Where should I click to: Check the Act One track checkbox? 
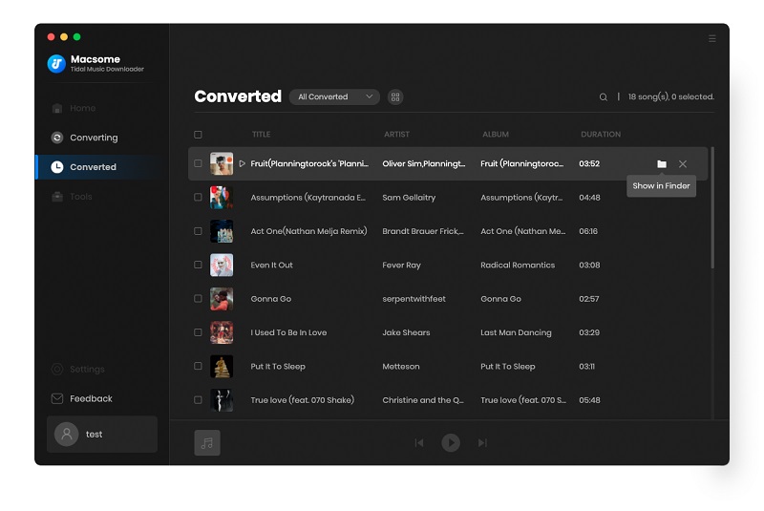click(198, 231)
